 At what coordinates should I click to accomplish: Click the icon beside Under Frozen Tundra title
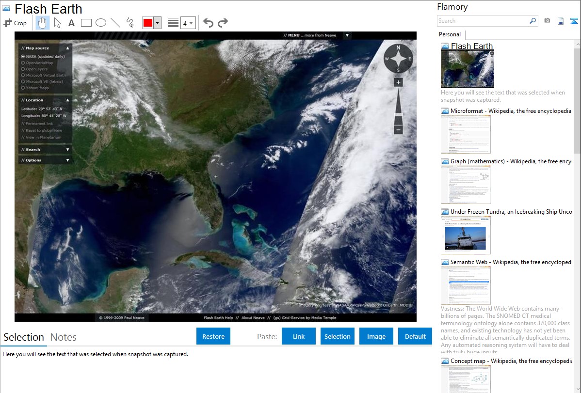445,211
